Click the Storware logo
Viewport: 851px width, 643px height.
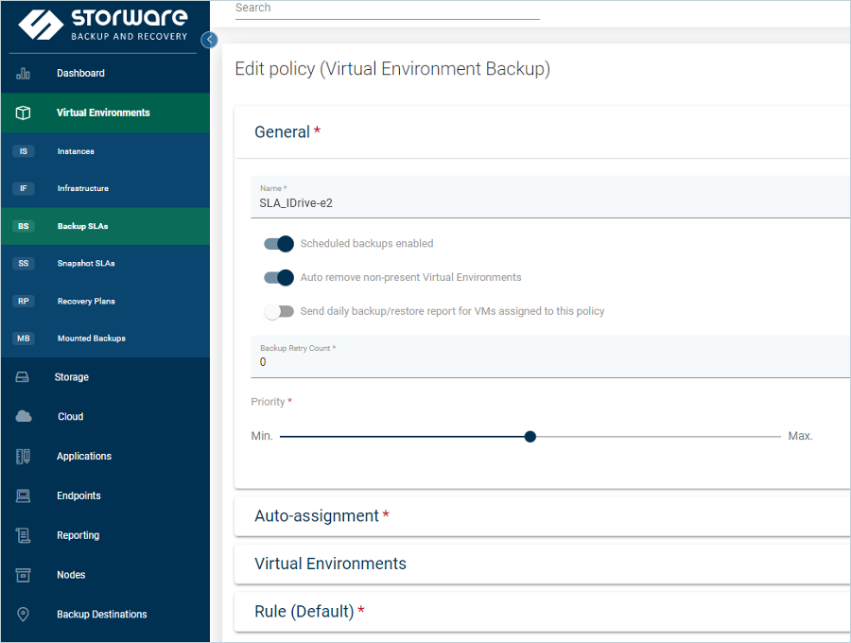[x=103, y=25]
